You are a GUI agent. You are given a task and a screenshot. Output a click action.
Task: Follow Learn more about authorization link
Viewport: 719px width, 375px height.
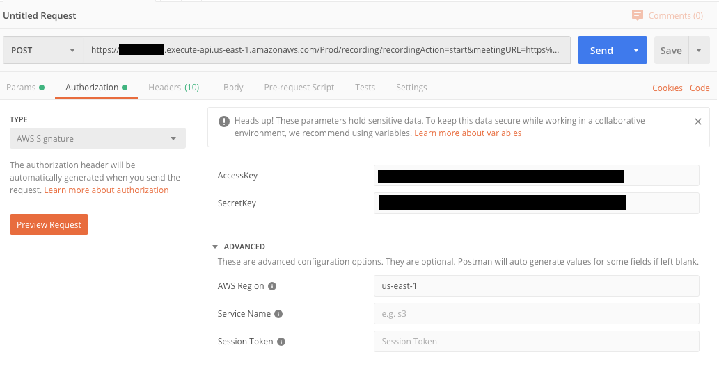point(106,190)
